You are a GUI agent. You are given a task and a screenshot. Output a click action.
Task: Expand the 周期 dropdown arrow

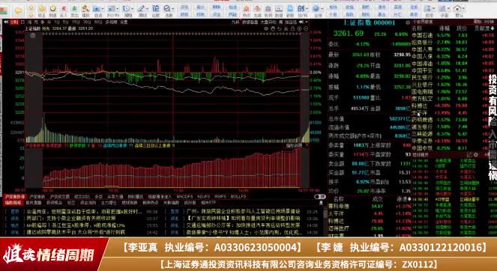(x=133, y=9)
